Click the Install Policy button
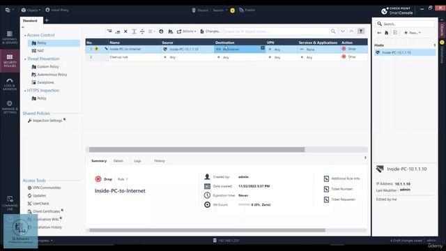The height and width of the screenshot is (251, 446). click(57, 10)
